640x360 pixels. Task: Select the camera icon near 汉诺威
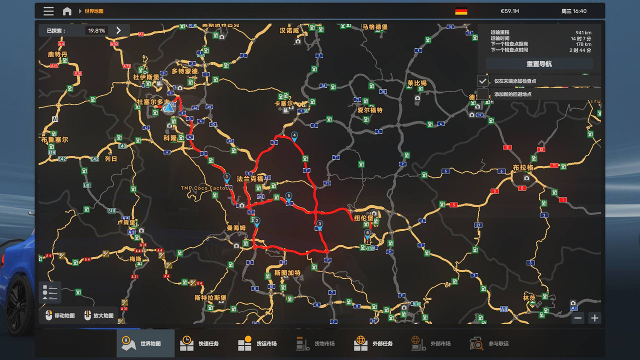coord(297,41)
